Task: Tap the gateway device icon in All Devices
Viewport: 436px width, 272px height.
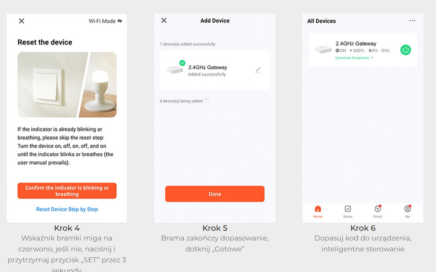Action: point(323,50)
